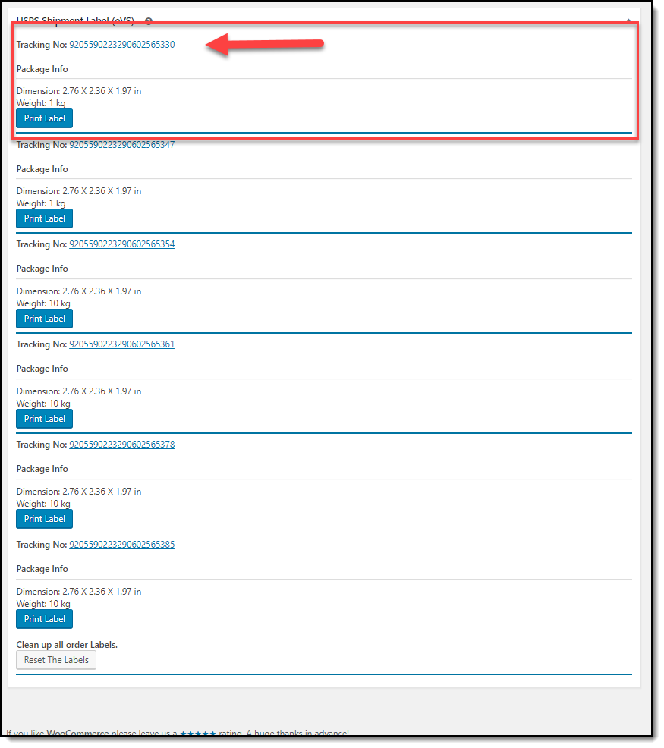The height and width of the screenshot is (748, 664).
Task: Open tracking number ending in 565330
Action: pyautogui.click(x=121, y=45)
